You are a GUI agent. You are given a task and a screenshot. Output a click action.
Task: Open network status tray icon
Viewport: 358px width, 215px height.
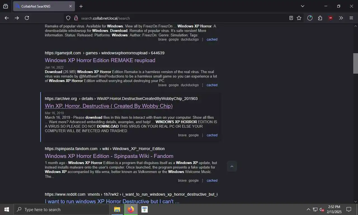(315, 209)
